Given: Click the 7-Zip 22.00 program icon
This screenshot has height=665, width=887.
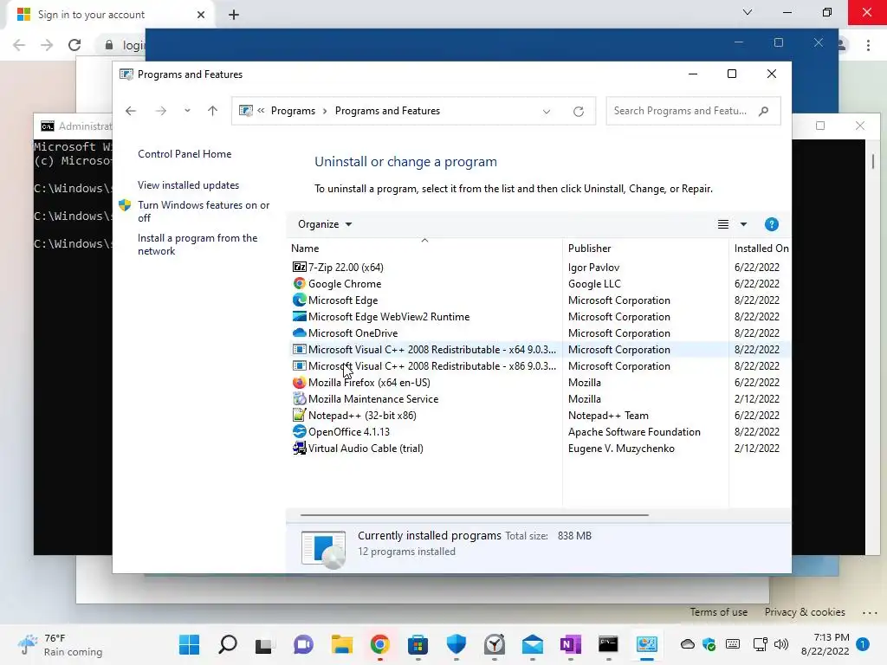Looking at the screenshot, I should coord(299,267).
